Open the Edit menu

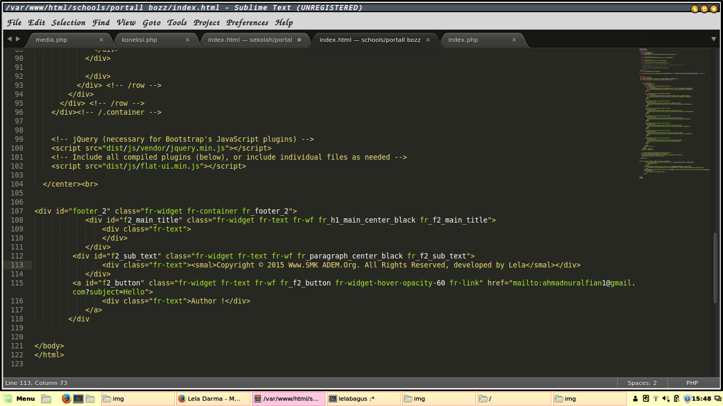37,23
